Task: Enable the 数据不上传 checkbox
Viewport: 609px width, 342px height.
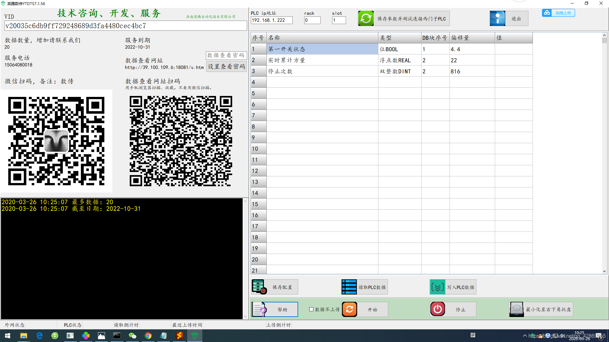Action: [x=311, y=309]
